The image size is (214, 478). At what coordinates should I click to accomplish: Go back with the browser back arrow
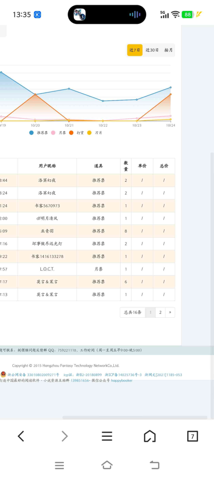pyautogui.click(x=21, y=436)
